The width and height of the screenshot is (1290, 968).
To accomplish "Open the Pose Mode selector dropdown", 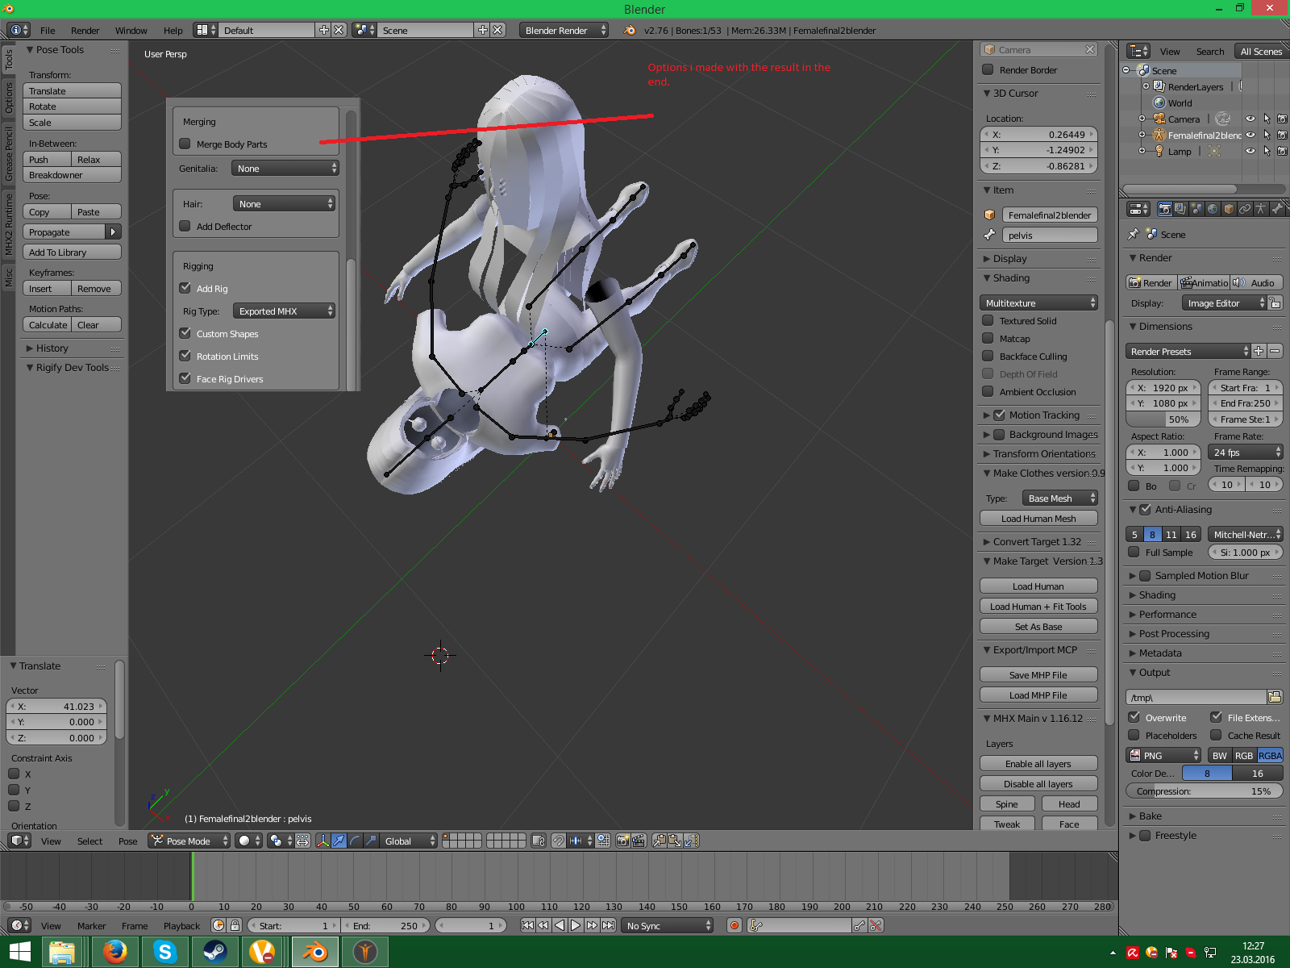I will [189, 841].
